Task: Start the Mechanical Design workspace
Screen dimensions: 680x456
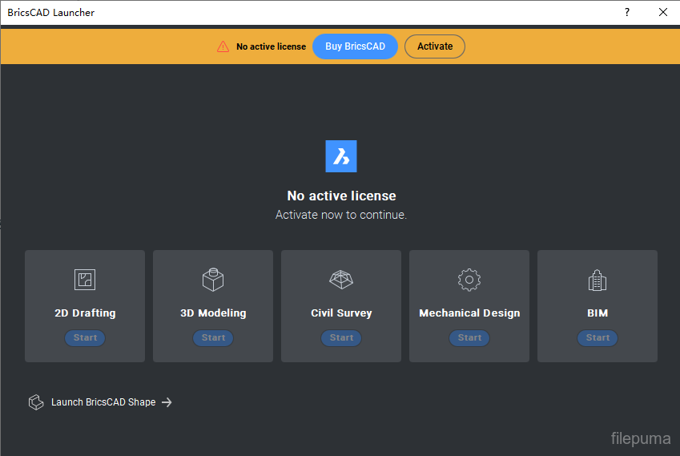Action: point(469,338)
